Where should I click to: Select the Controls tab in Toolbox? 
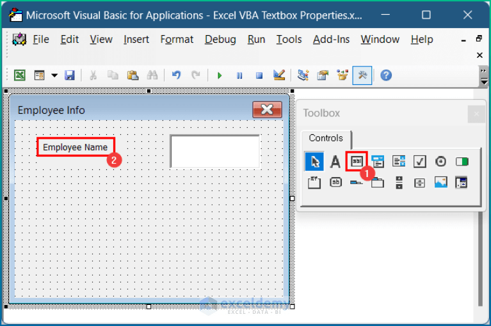(326, 138)
